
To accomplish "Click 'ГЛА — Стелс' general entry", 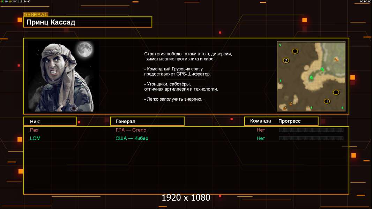I will [x=131, y=130].
